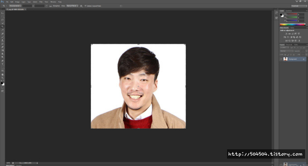Select the Horizontal Type tool

(2, 64)
